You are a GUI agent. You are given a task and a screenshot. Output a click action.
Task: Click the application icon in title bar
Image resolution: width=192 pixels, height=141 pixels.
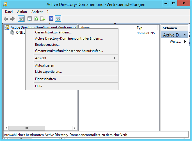pos(5,4)
